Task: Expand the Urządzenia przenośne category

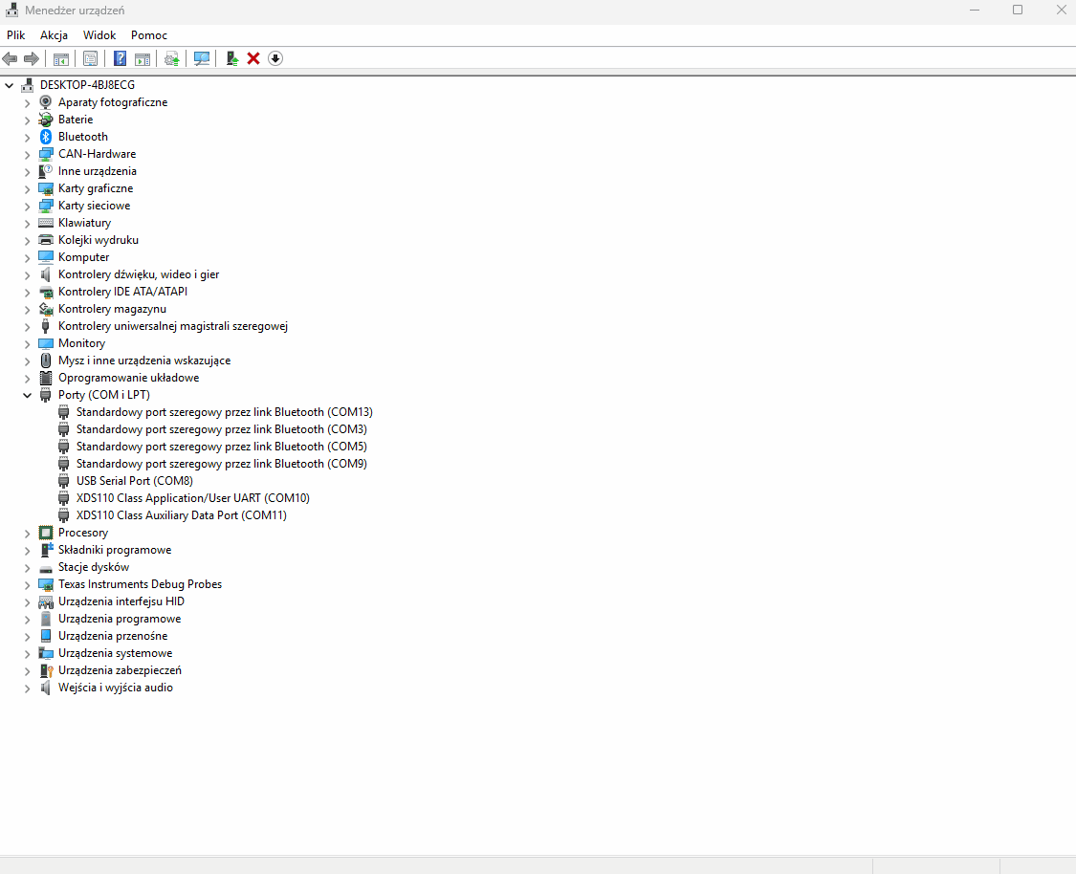Action: click(x=28, y=637)
